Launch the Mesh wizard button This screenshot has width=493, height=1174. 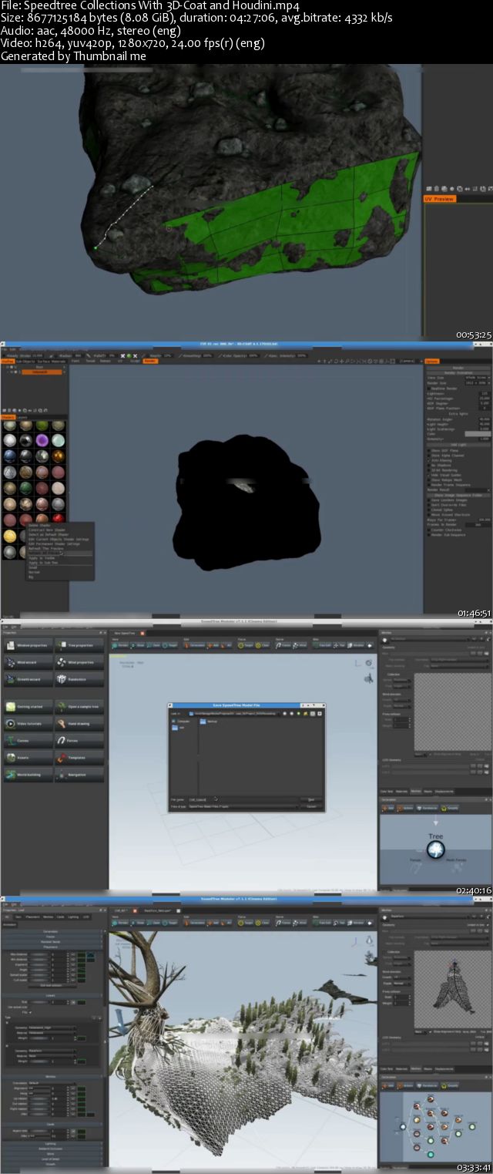pyautogui.click(x=28, y=662)
